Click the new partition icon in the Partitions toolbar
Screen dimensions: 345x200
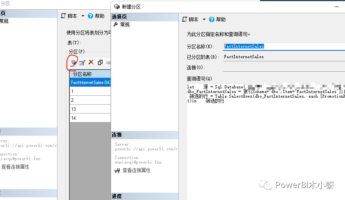coord(73,62)
